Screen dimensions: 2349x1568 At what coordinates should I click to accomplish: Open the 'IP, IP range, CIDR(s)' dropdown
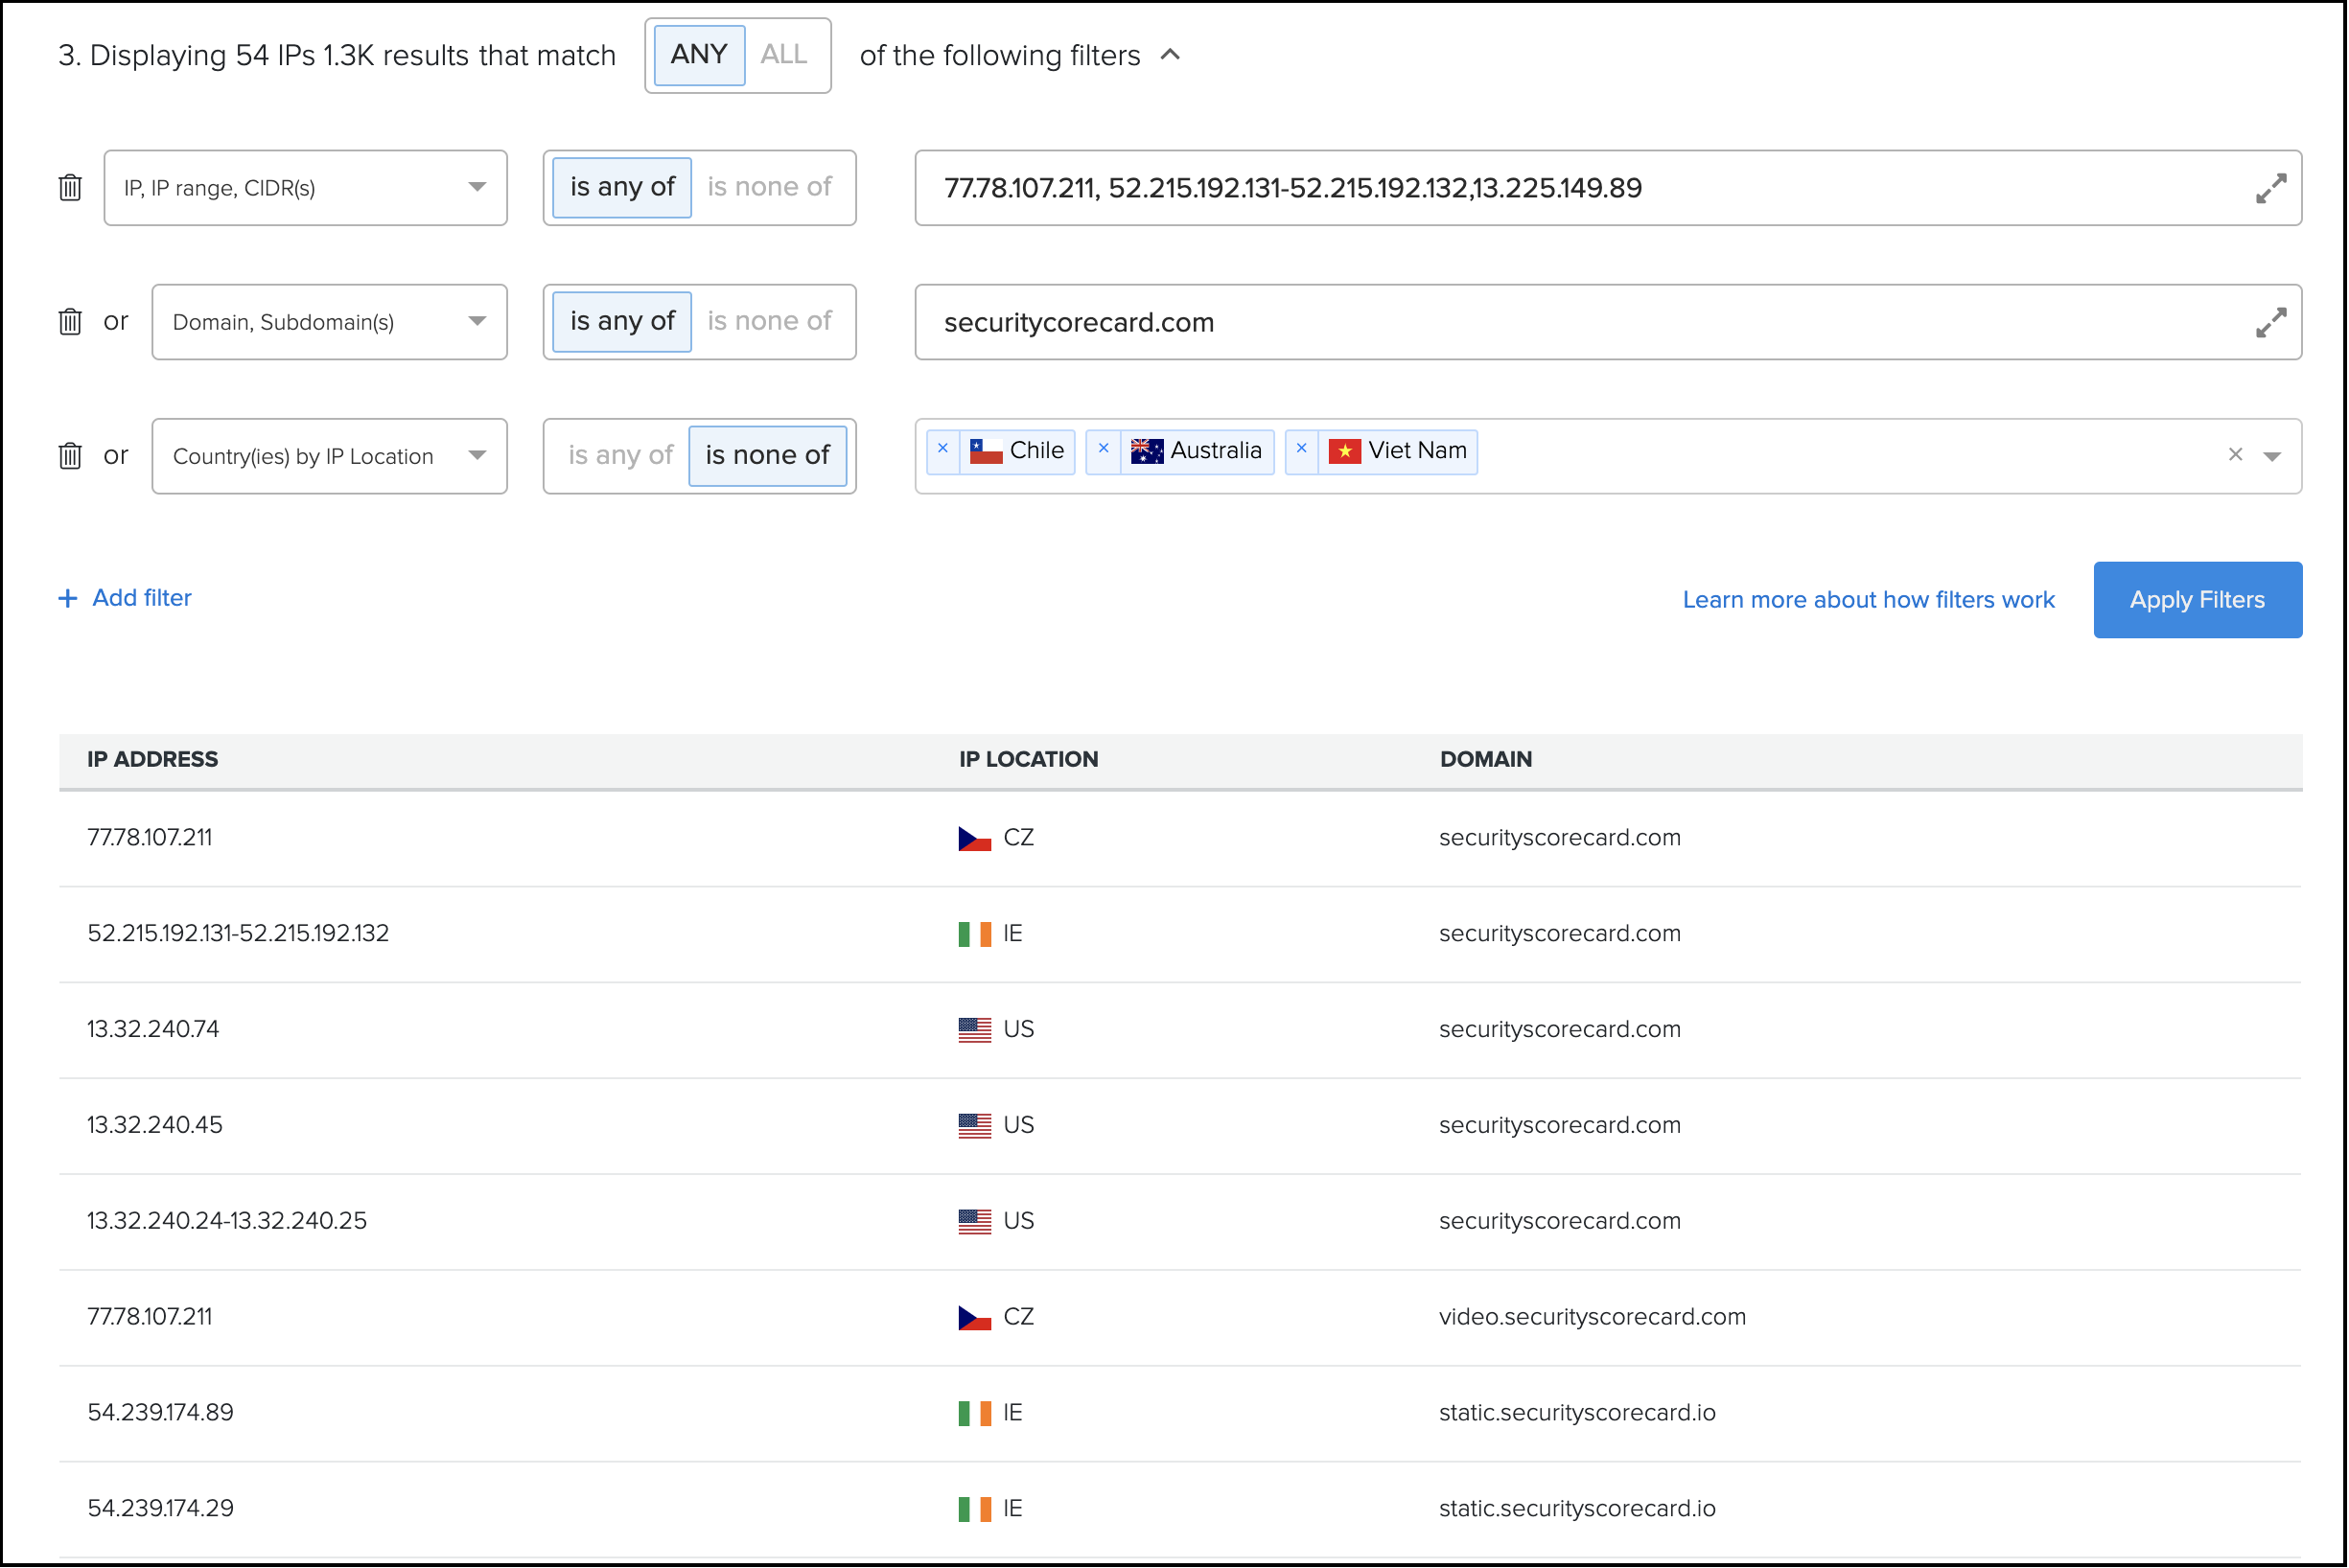click(x=306, y=188)
